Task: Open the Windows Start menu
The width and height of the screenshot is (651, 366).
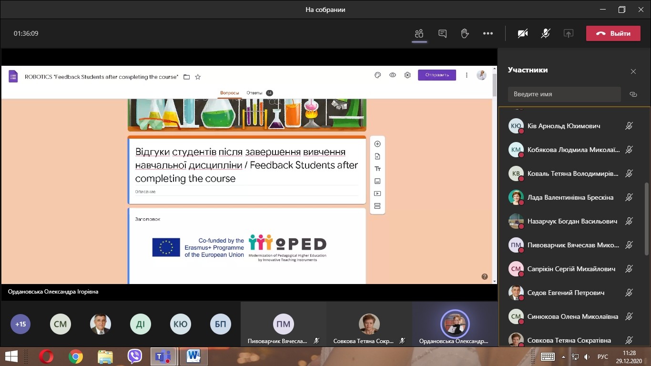Action: (x=11, y=356)
